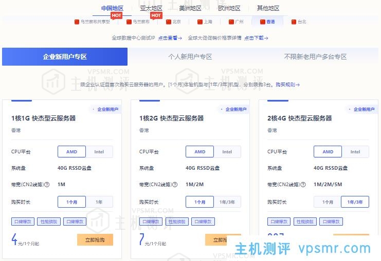Choose 1个月 duration for 2核4G server
This screenshot has width=381, height=261.
tap(328, 202)
